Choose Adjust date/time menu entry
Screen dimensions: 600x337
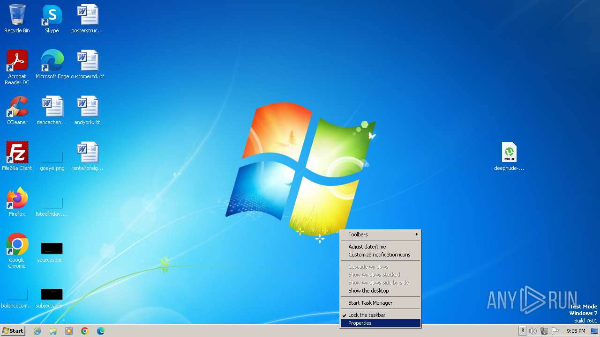(x=381, y=247)
